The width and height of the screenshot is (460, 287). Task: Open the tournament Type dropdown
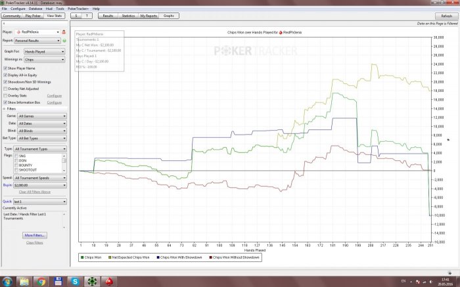coord(40,149)
